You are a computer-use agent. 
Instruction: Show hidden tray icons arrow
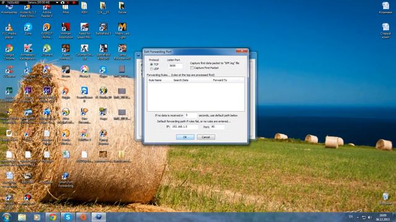click(x=358, y=217)
